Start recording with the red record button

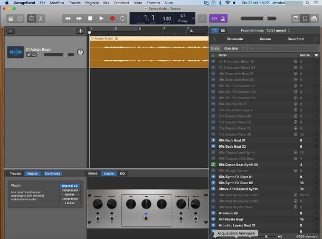click(x=112, y=18)
